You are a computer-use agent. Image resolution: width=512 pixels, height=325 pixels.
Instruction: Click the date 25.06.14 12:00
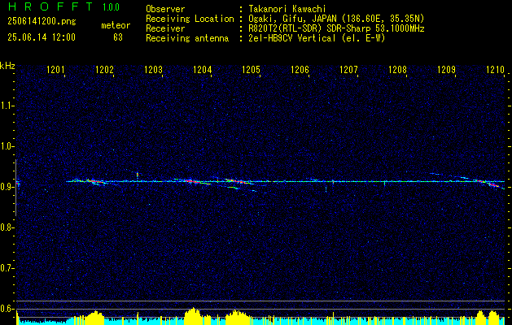[x=42, y=37]
